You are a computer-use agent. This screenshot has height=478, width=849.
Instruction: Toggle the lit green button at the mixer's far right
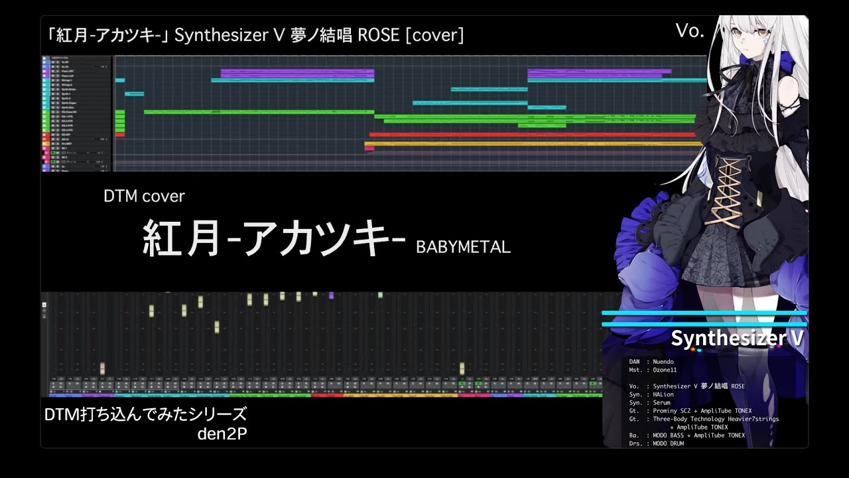click(x=593, y=384)
